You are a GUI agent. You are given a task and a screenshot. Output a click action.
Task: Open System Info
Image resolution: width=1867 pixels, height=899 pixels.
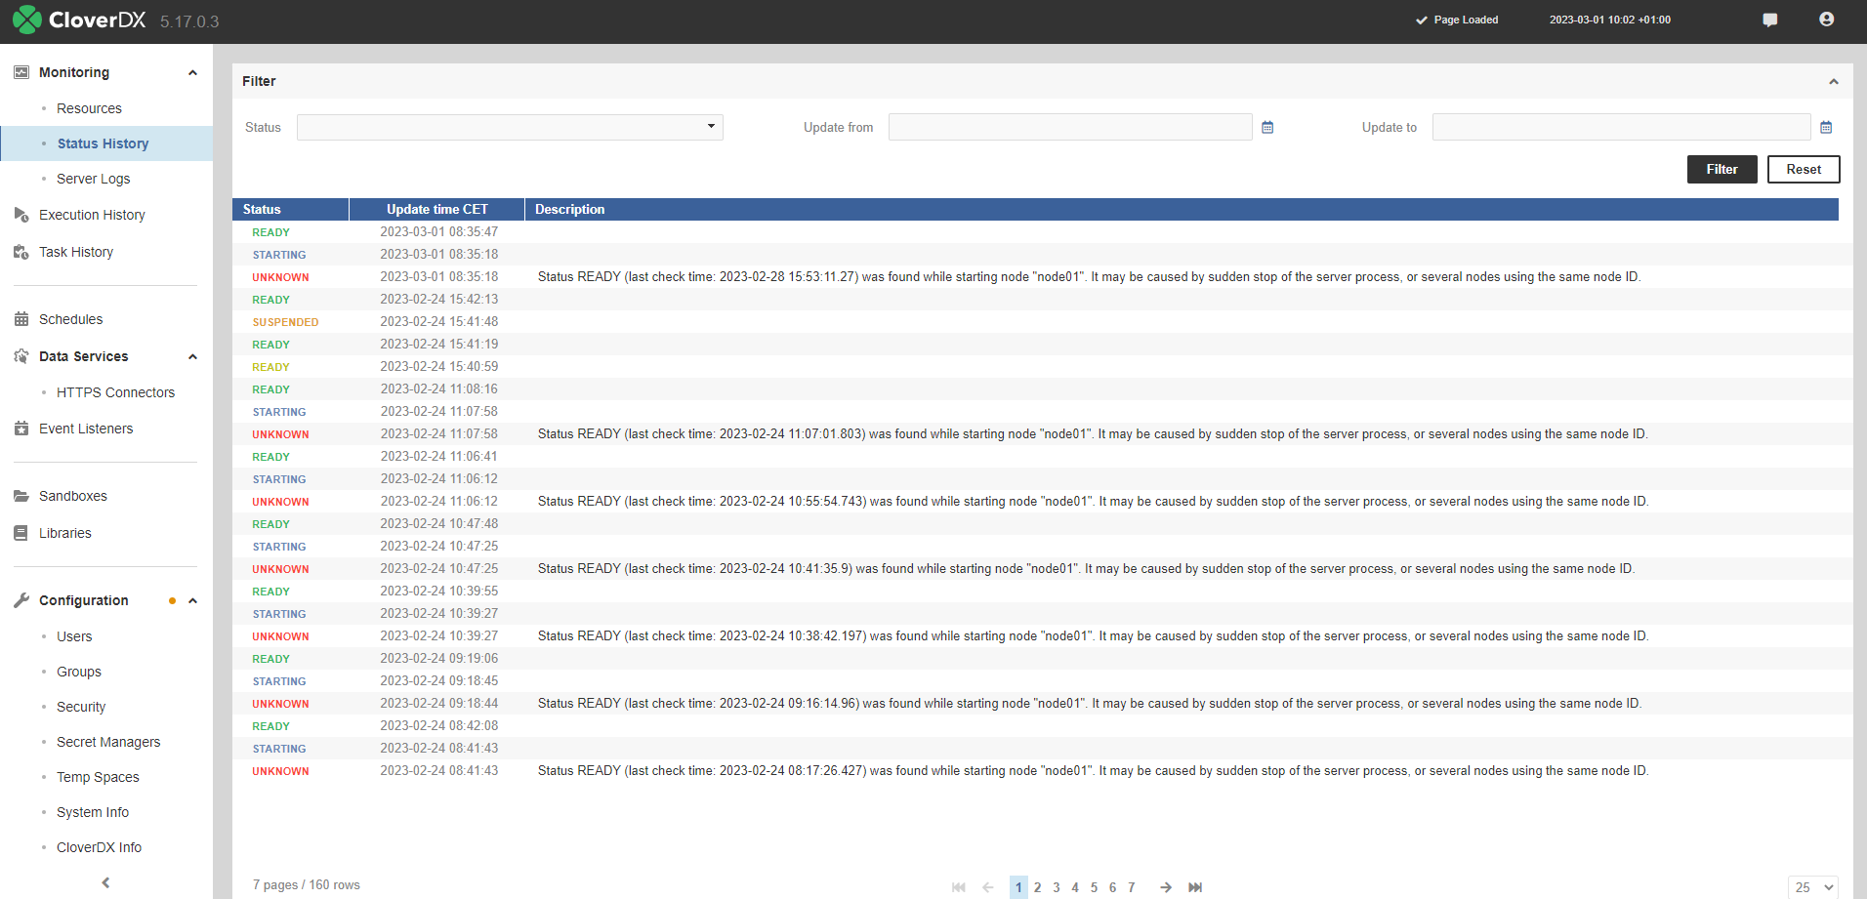click(x=93, y=812)
